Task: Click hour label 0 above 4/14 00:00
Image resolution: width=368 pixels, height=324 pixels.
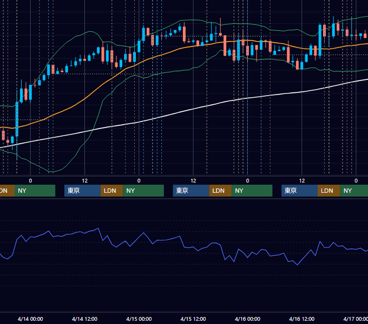Action: click(x=30, y=181)
